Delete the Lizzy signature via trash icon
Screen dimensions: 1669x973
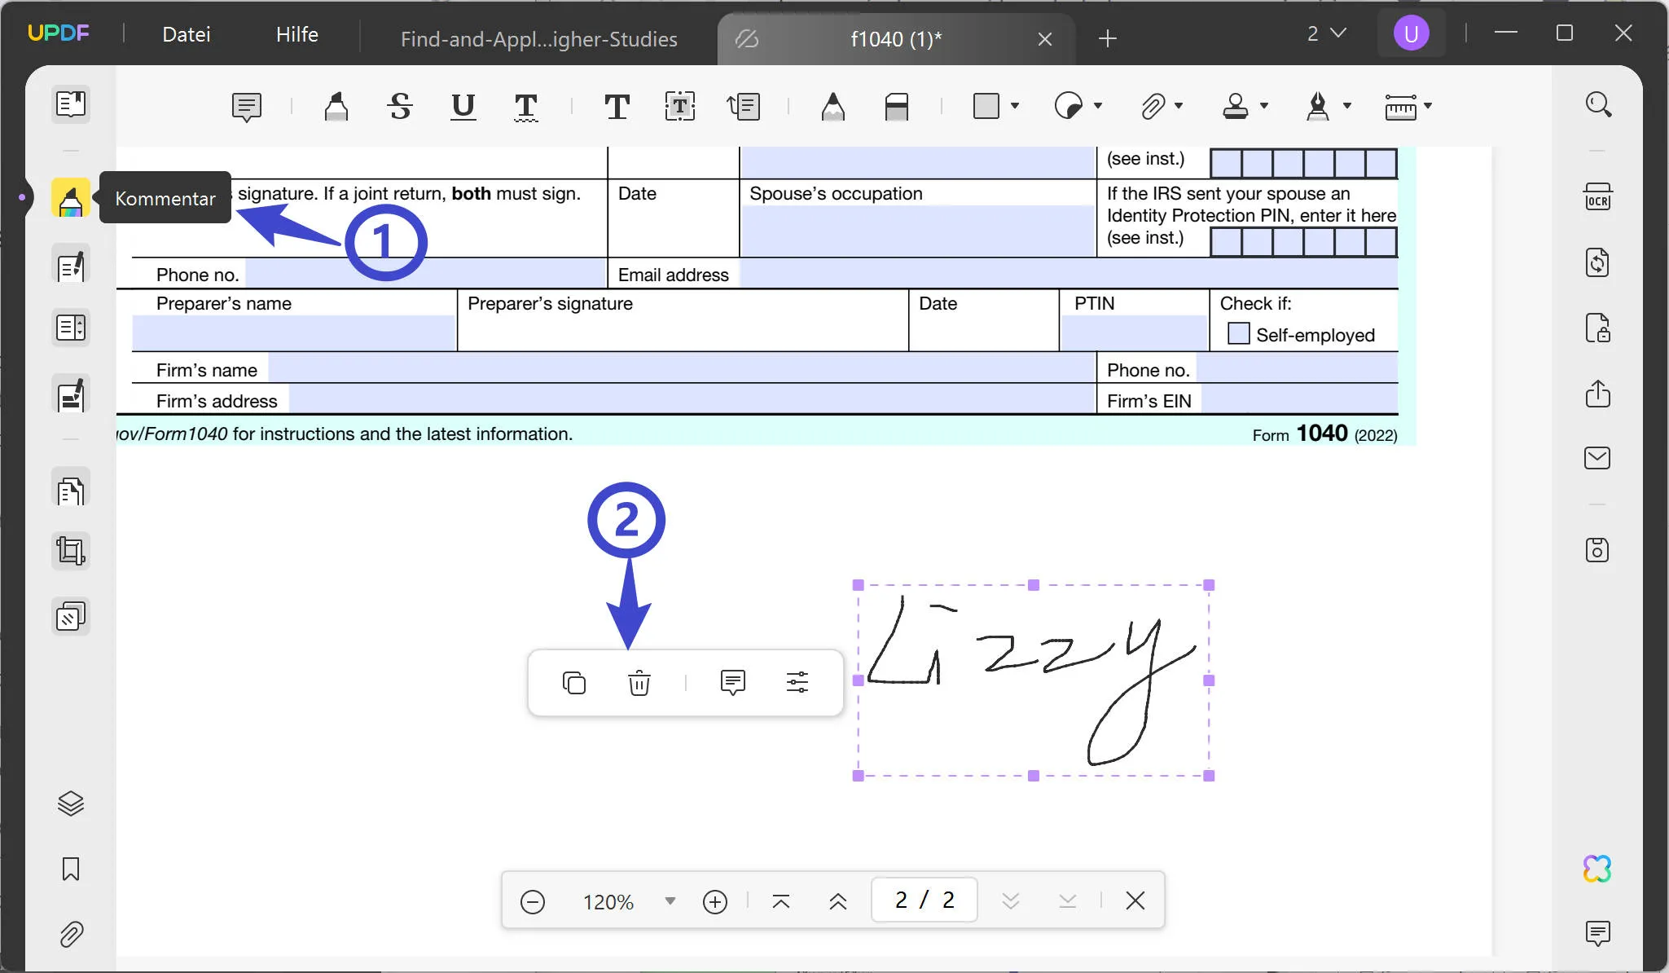tap(639, 683)
